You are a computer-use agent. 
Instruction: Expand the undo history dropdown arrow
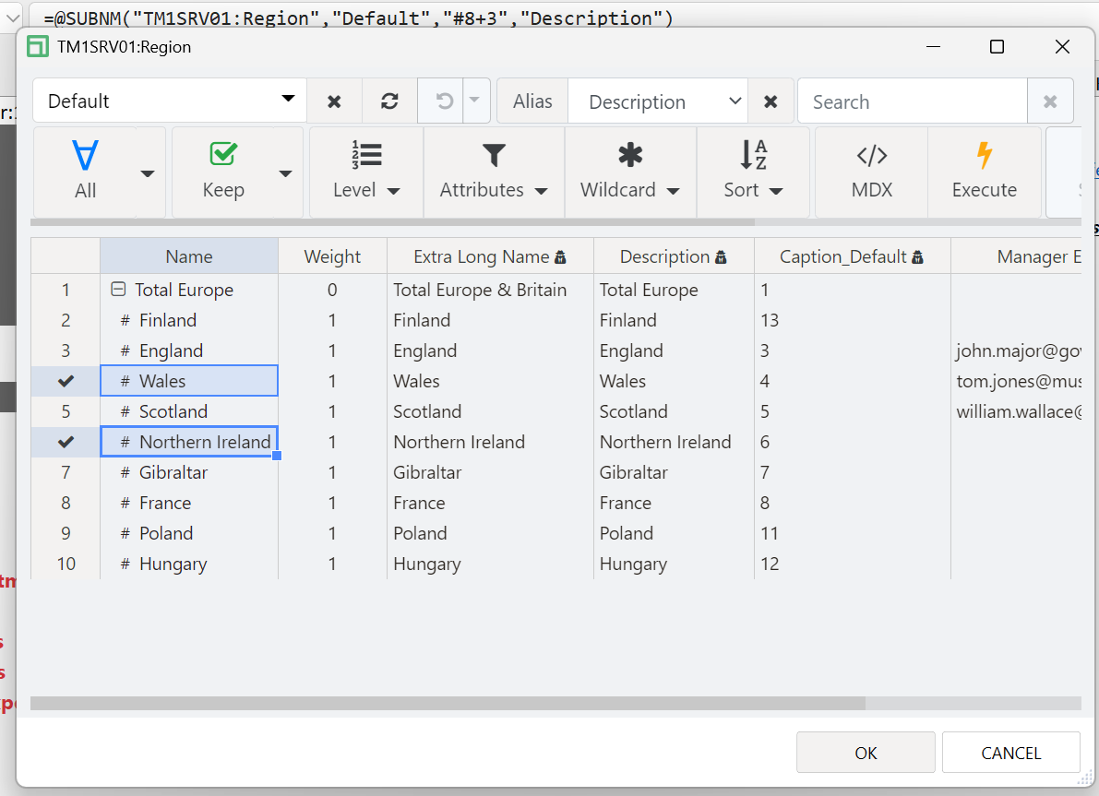(474, 101)
